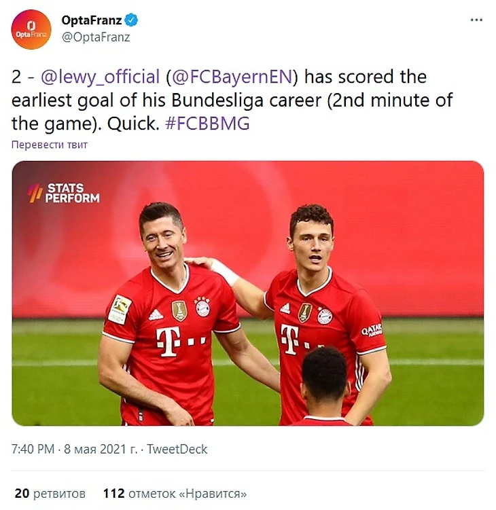Viewport: 496px width, 510px height.
Task: Click the 7:40 PM timestamp
Action: tap(33, 449)
